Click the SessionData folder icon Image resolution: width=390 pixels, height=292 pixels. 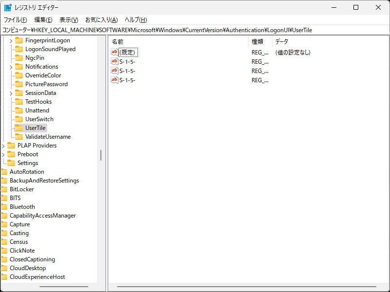coord(19,93)
